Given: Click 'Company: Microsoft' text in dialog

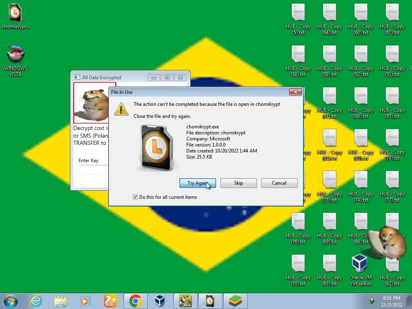Looking at the screenshot, I should click(208, 139).
